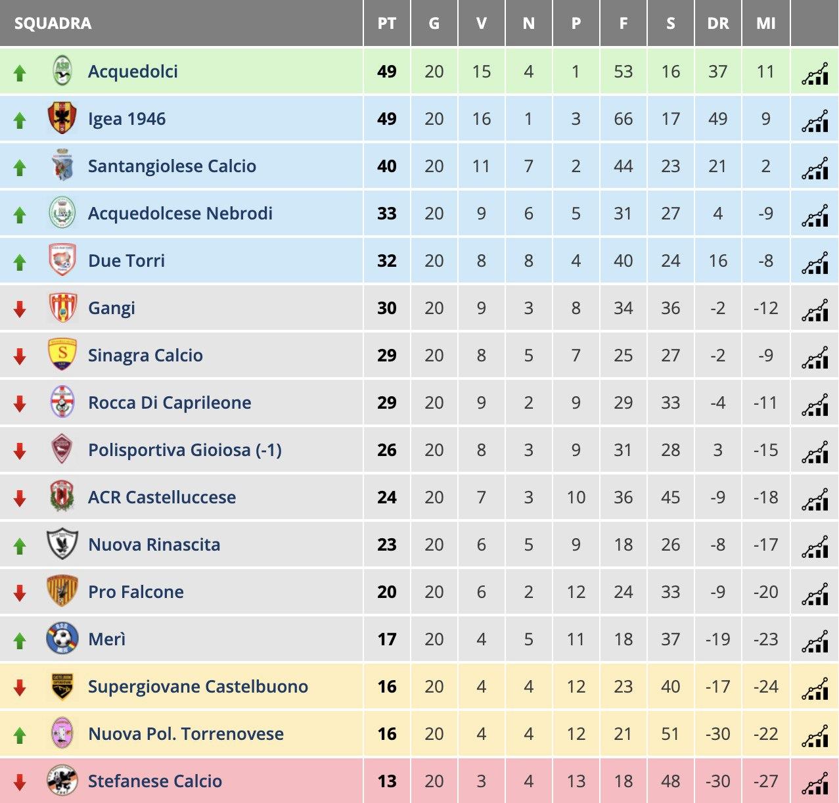
Task: Click Igea 1946 team crest
Action: pos(62,118)
